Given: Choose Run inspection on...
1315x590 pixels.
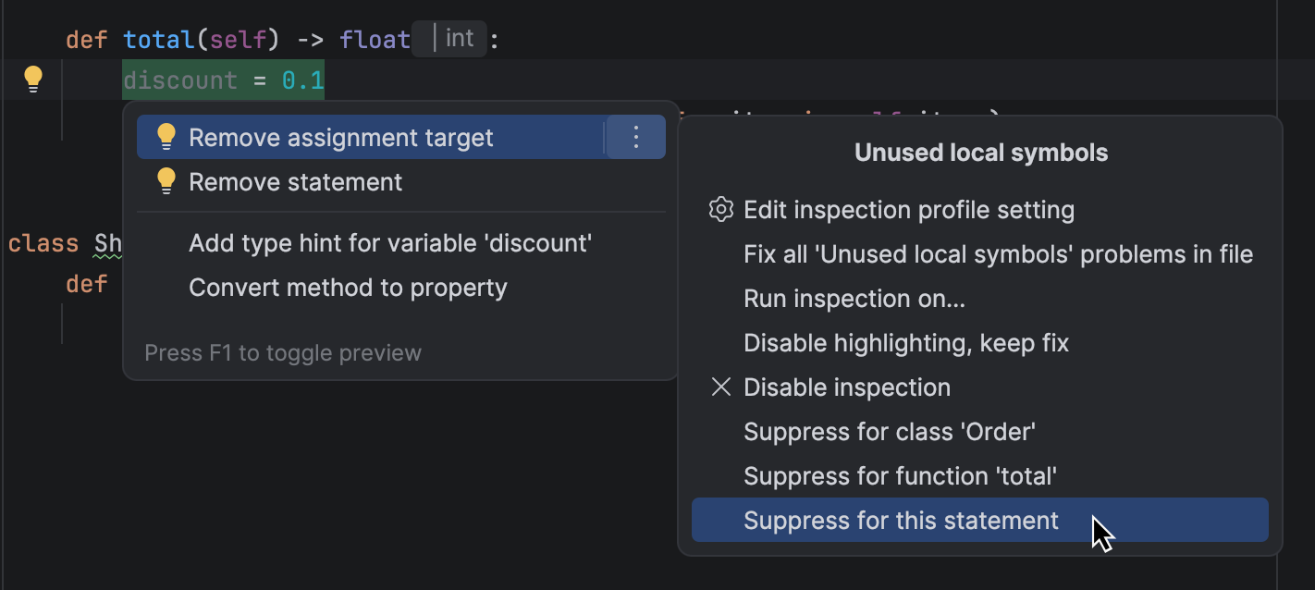Looking at the screenshot, I should [980, 299].
